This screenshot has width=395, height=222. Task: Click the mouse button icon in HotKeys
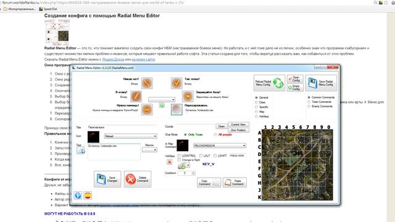tap(181, 165)
